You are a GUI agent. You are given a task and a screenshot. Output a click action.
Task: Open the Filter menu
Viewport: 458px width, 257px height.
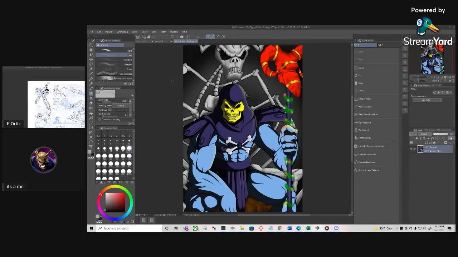pos(163,32)
